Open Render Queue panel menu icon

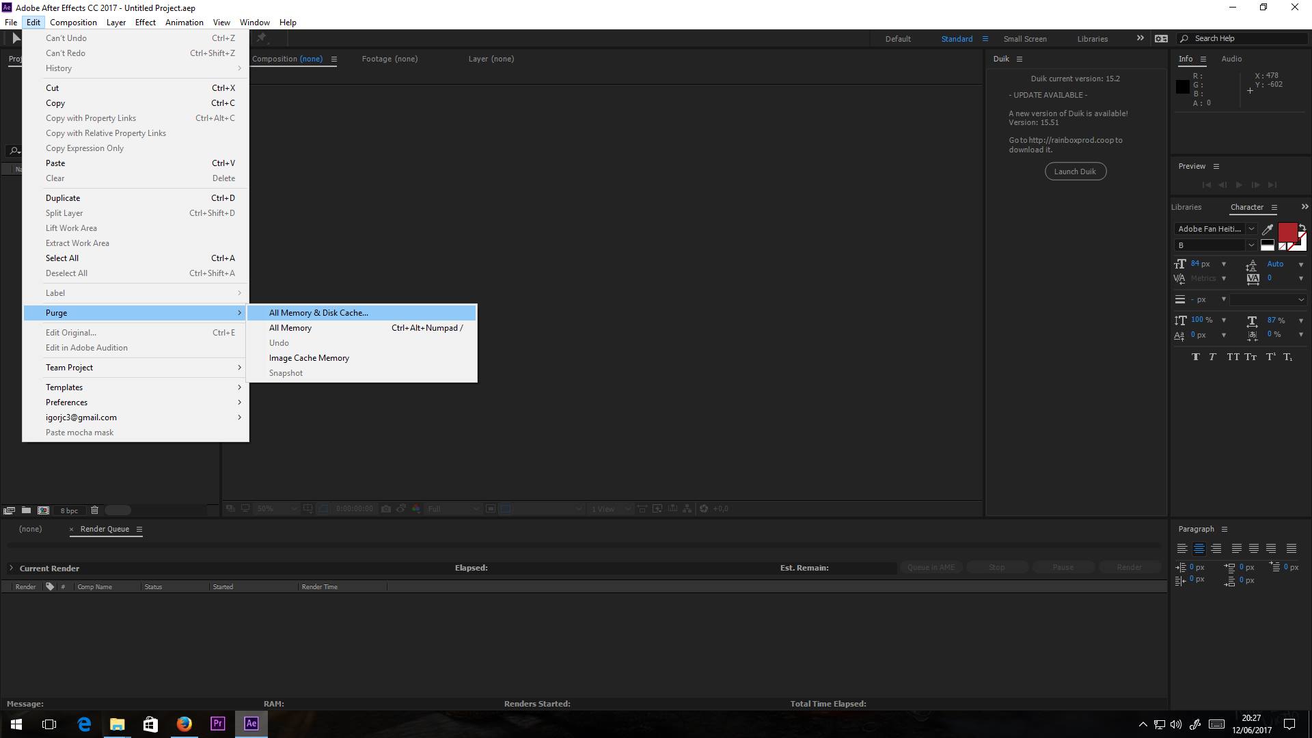(x=139, y=529)
